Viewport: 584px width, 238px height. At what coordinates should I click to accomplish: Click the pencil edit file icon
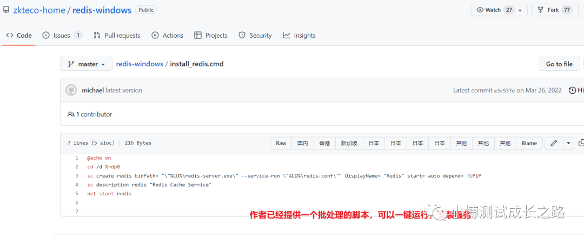(x=554, y=143)
